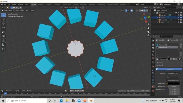Toggle visibility eye for Cube
This screenshot has width=183, height=103.
click(178, 17)
